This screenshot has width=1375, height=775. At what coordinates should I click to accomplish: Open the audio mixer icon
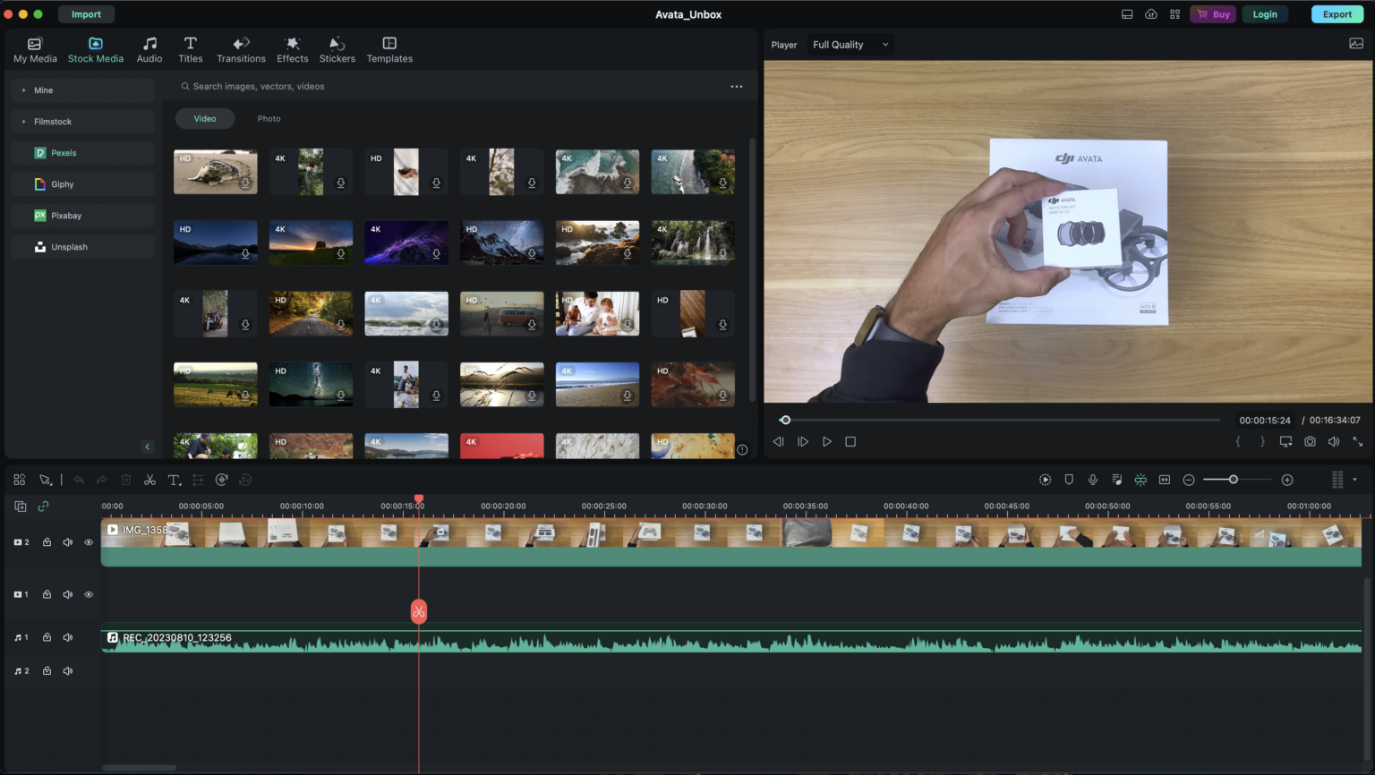[1116, 479]
